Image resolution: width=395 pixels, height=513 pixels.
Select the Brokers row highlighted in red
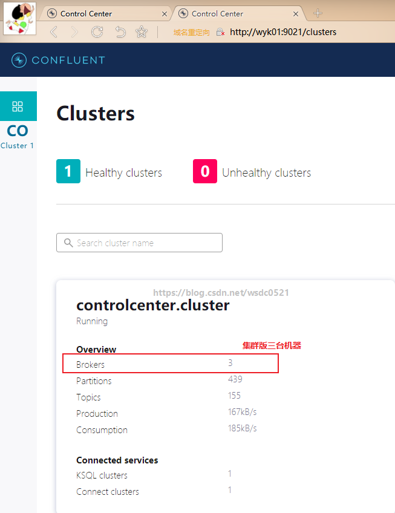pos(170,363)
